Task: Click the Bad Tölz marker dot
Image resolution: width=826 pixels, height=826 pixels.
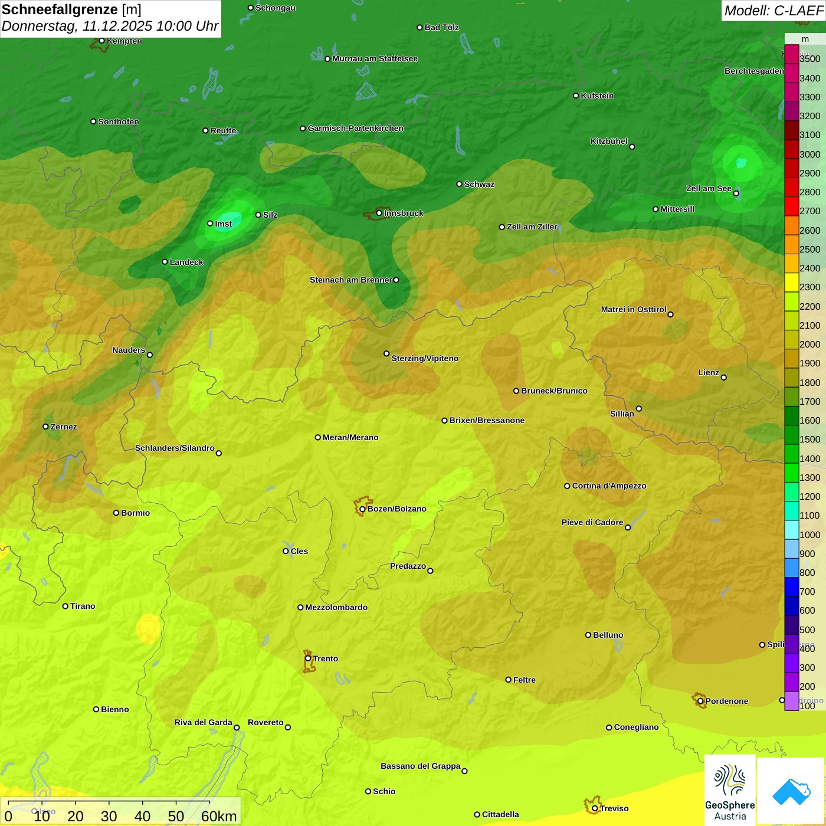Action: tap(419, 28)
